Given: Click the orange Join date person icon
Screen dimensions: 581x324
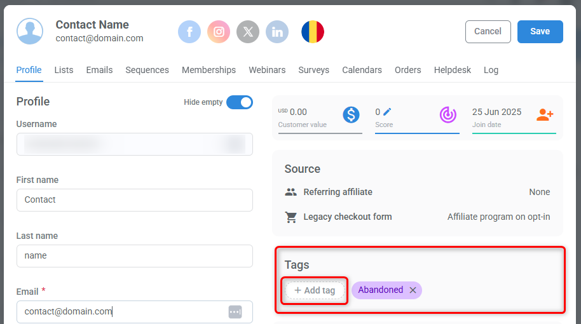Looking at the screenshot, I should tap(545, 115).
